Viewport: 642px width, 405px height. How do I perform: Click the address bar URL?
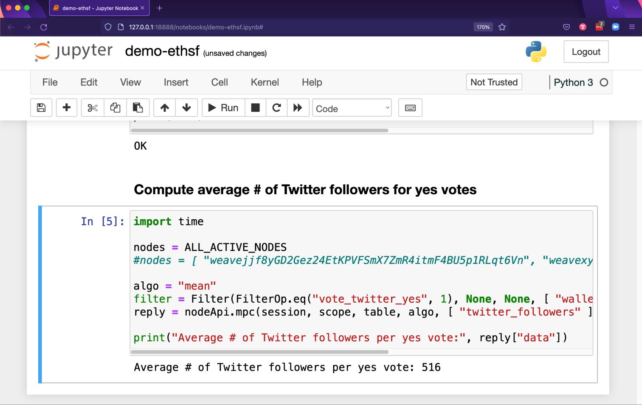pyautogui.click(x=196, y=27)
